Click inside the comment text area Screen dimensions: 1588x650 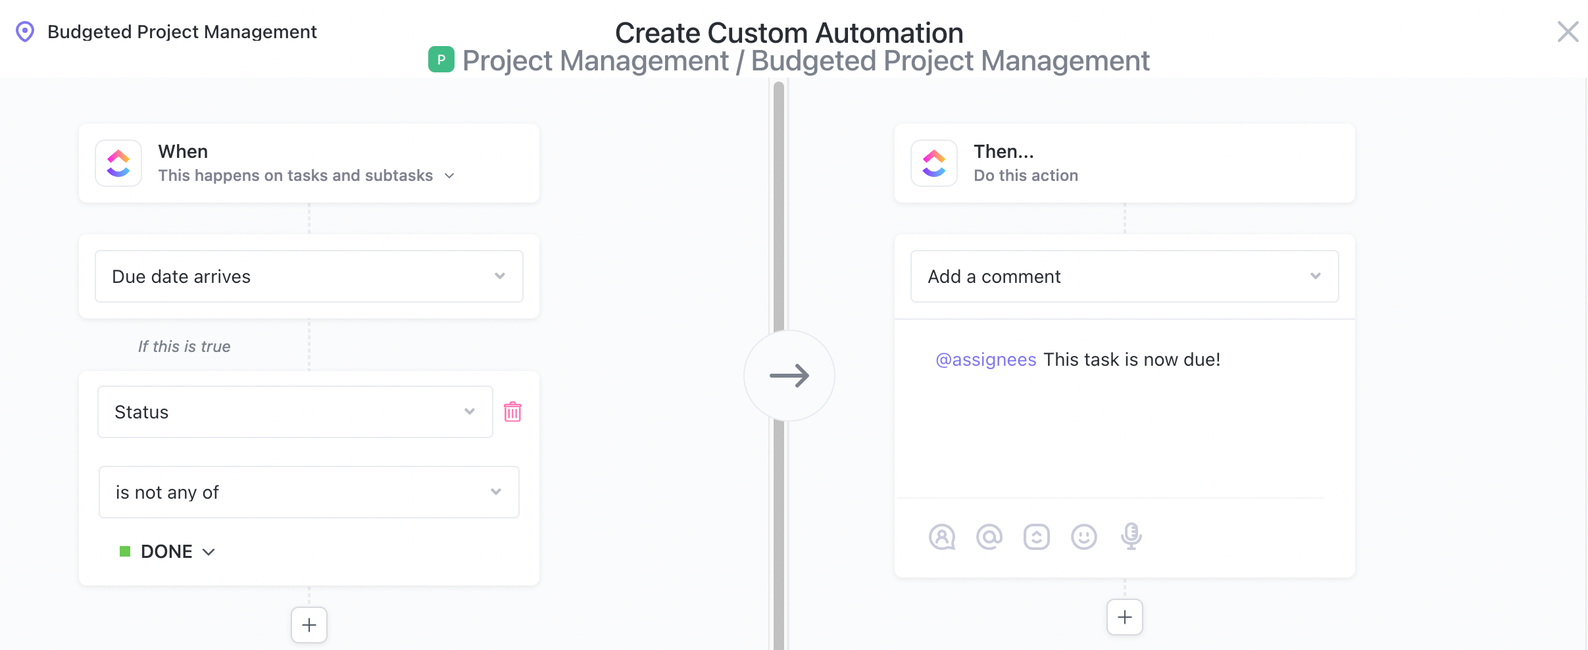point(1118,428)
